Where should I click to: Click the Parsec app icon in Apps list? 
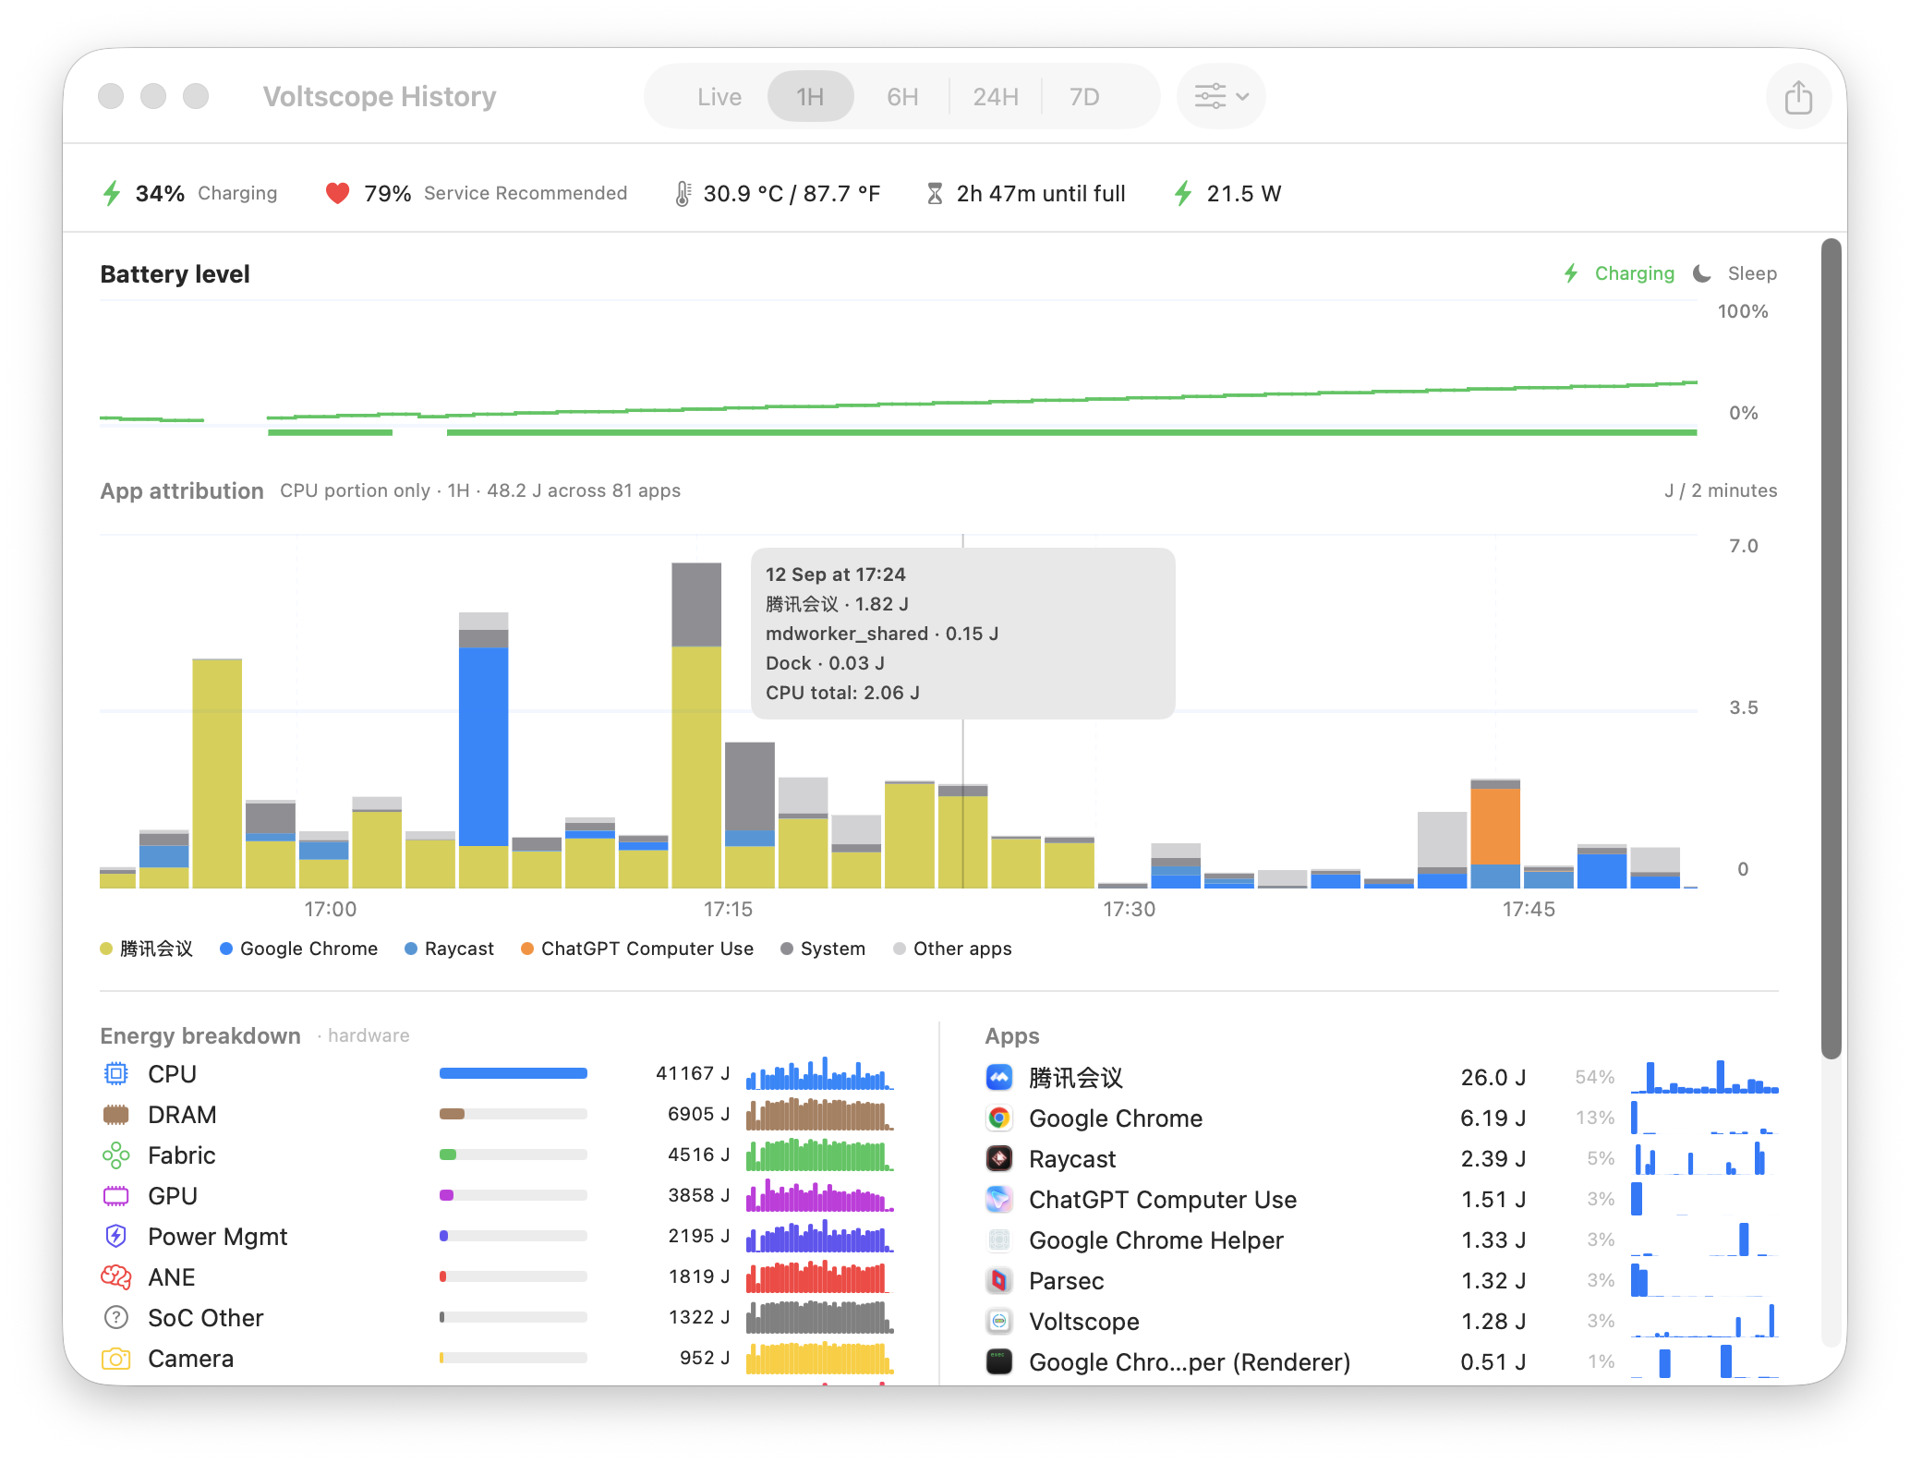pos(999,1280)
